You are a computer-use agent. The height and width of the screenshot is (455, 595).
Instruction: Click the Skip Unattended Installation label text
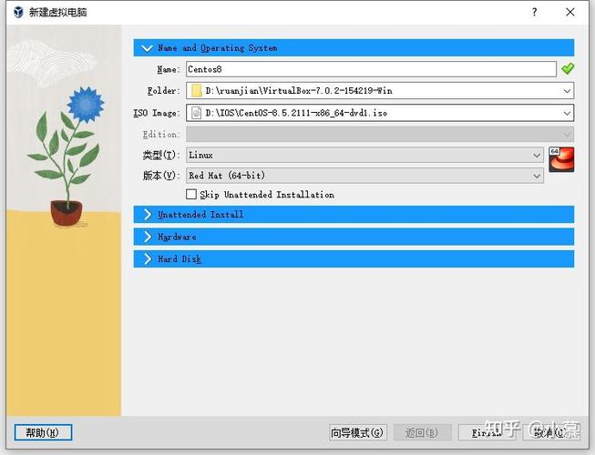(x=267, y=195)
